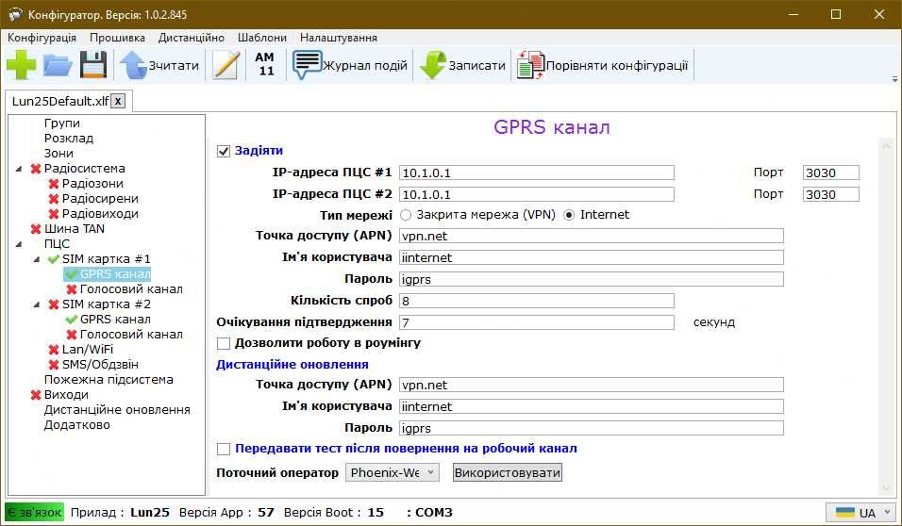Click the AM 11 toolbar icon
The image size is (902, 526).
(x=264, y=64)
